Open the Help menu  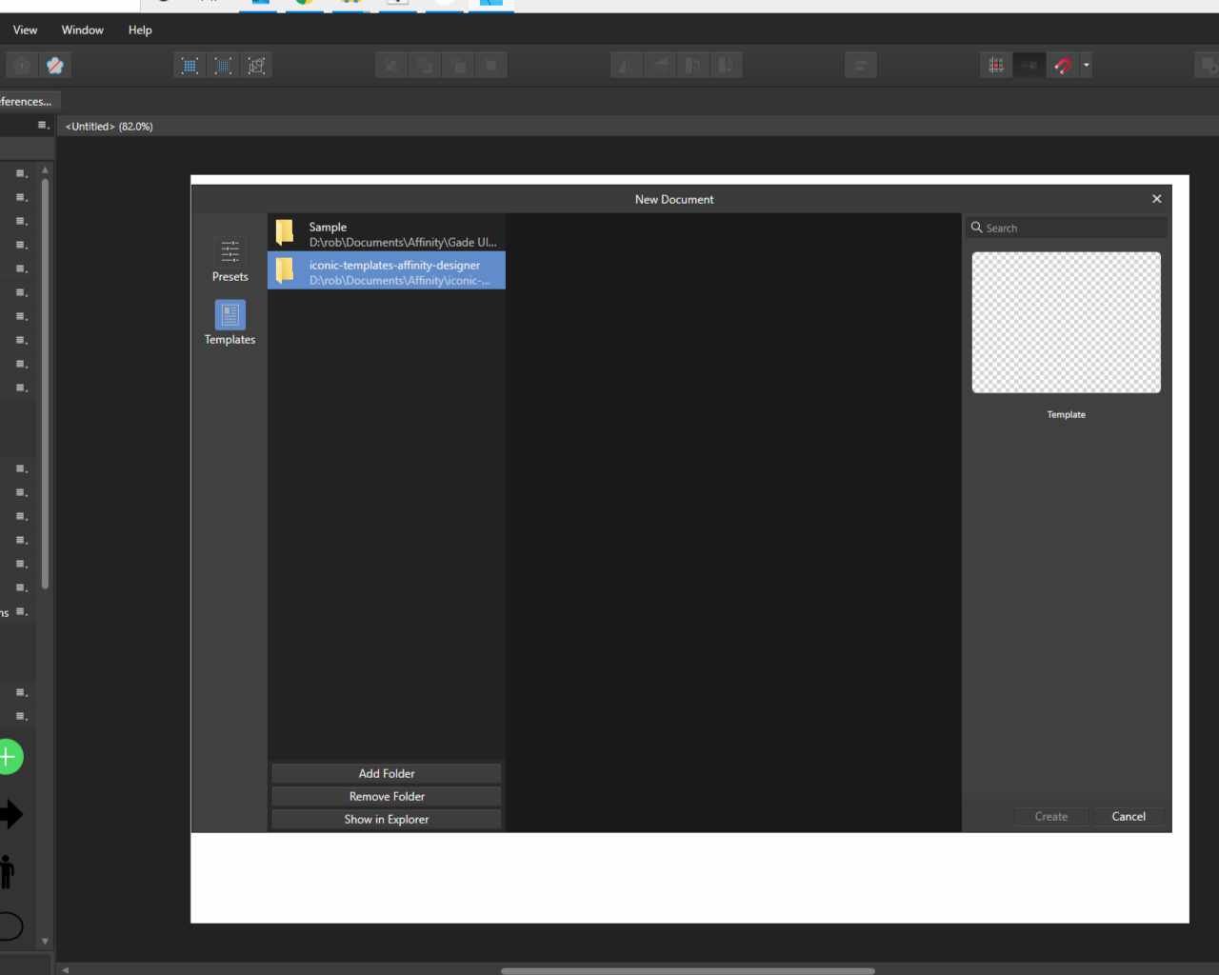click(x=140, y=30)
